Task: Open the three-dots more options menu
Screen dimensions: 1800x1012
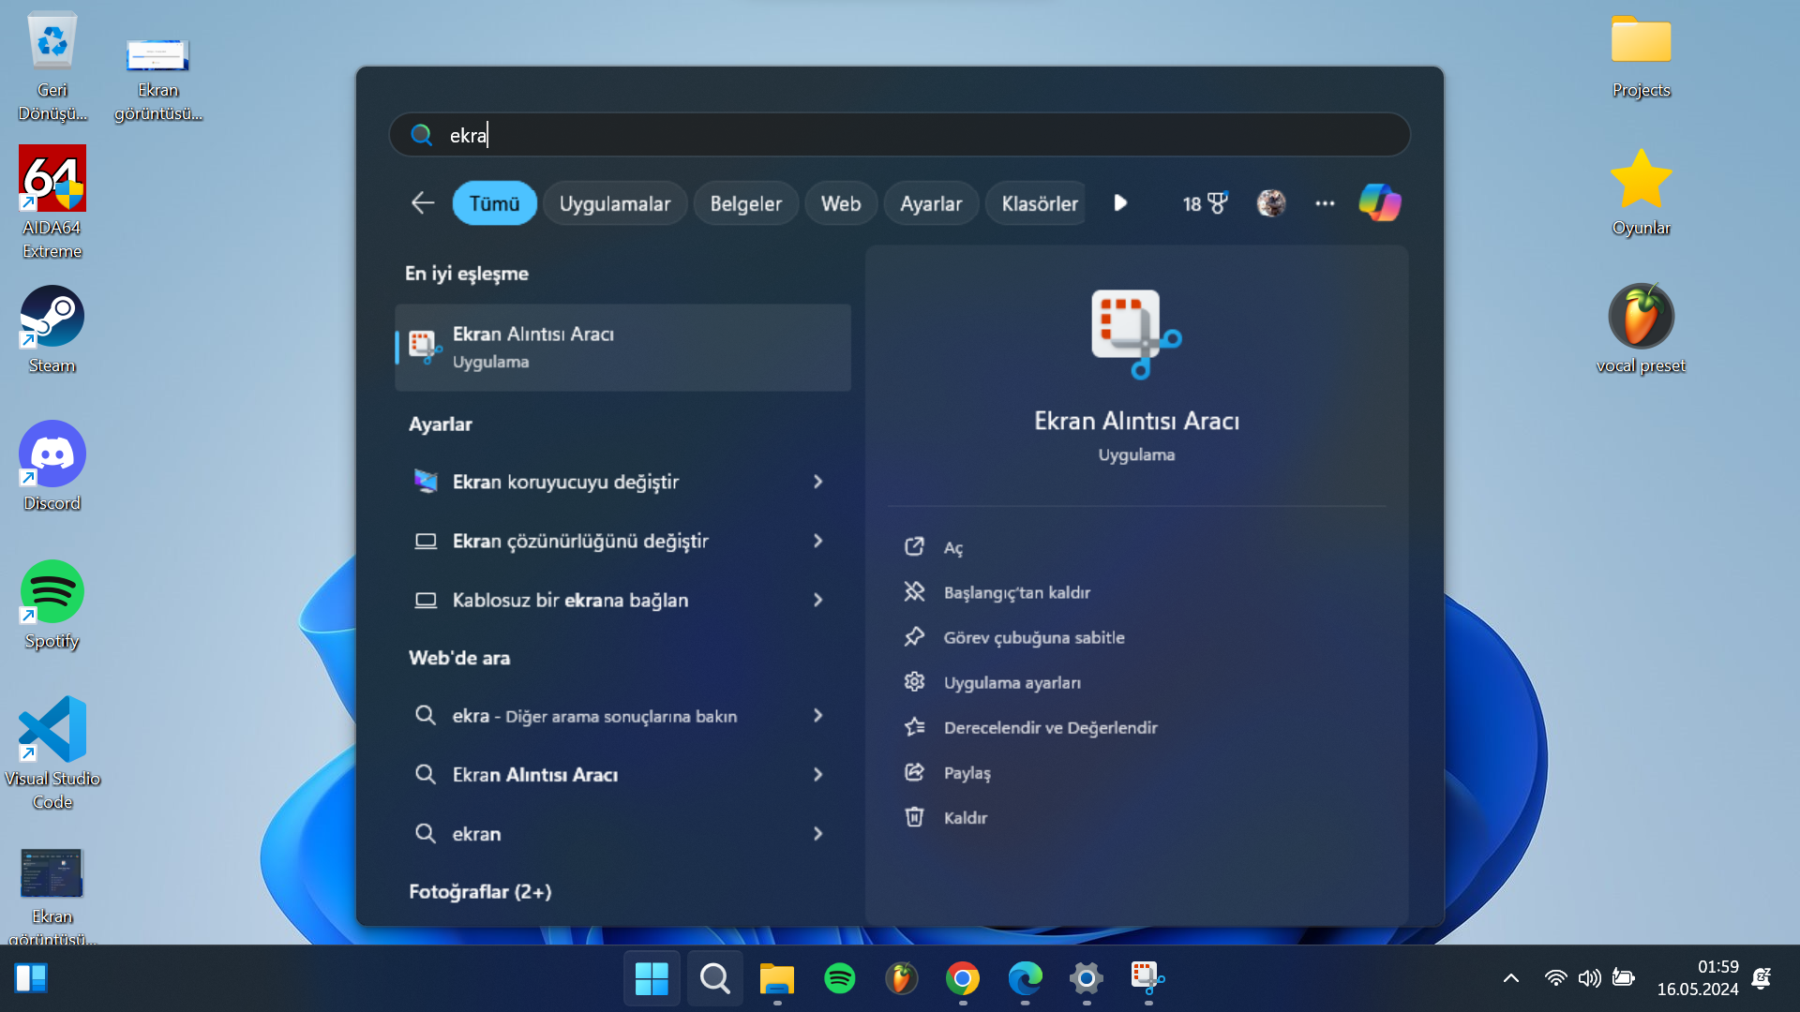Action: (1325, 203)
